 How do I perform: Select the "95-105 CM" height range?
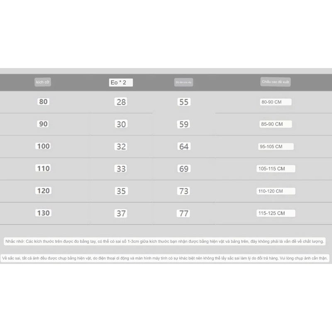[x=276, y=146]
